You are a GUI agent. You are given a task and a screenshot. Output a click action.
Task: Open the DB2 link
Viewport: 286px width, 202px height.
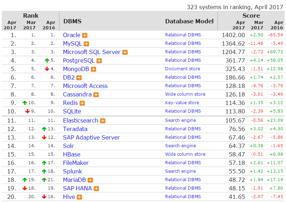tap(69, 78)
